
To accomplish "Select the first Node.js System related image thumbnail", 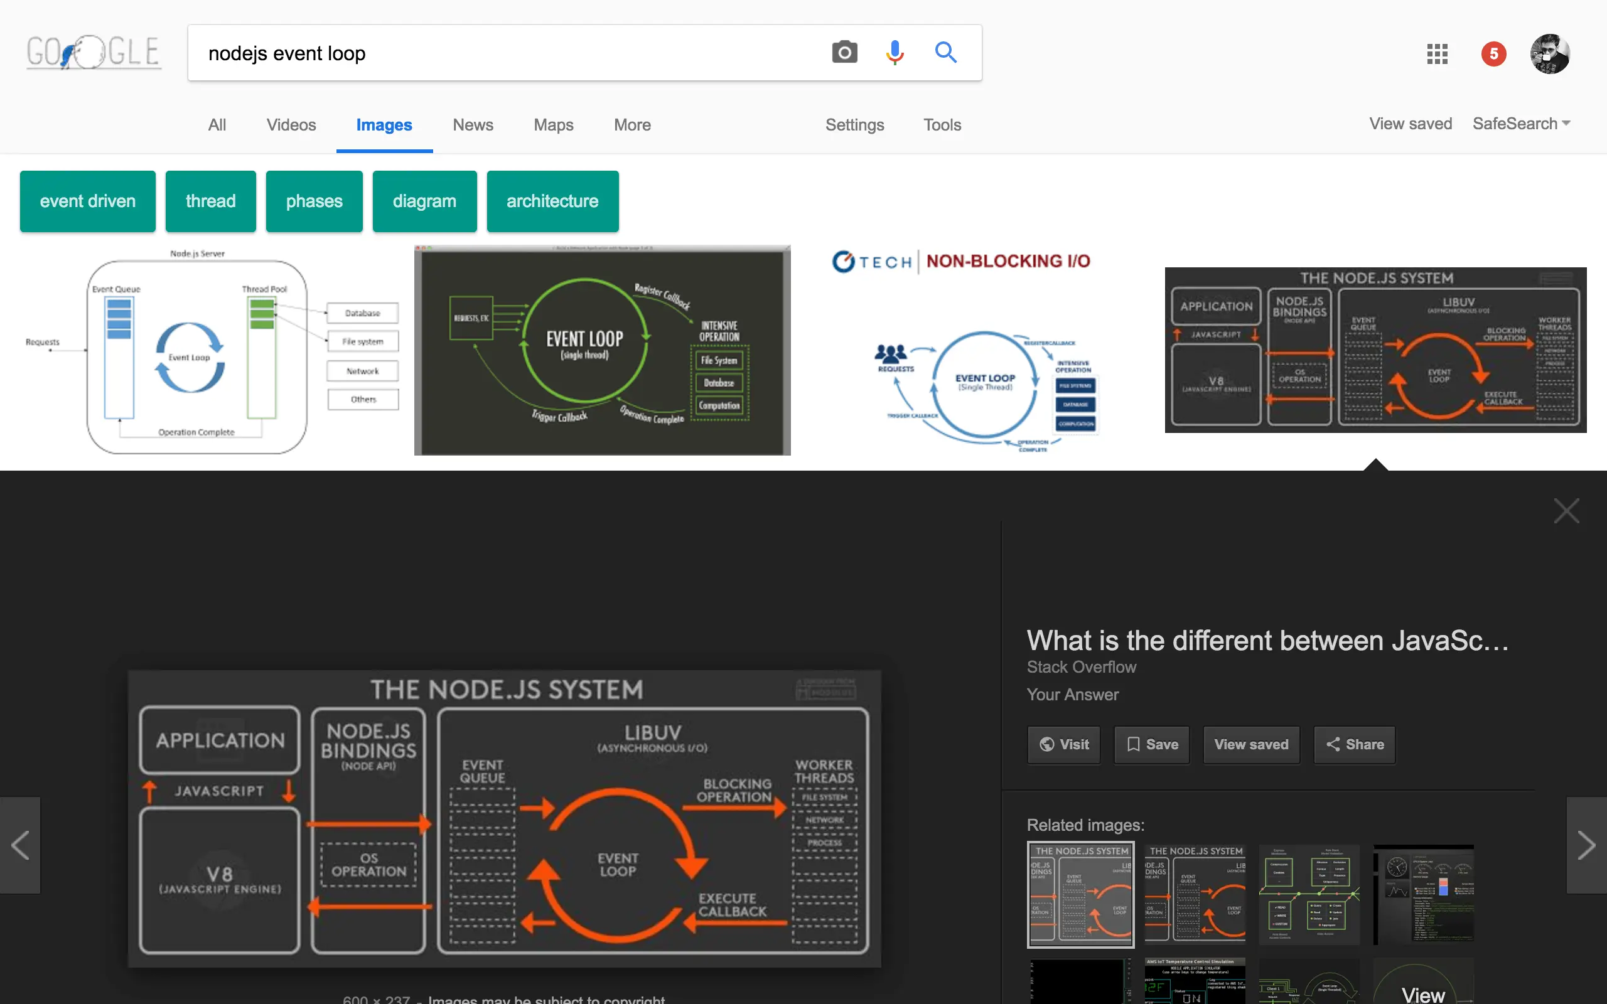I will (1080, 894).
